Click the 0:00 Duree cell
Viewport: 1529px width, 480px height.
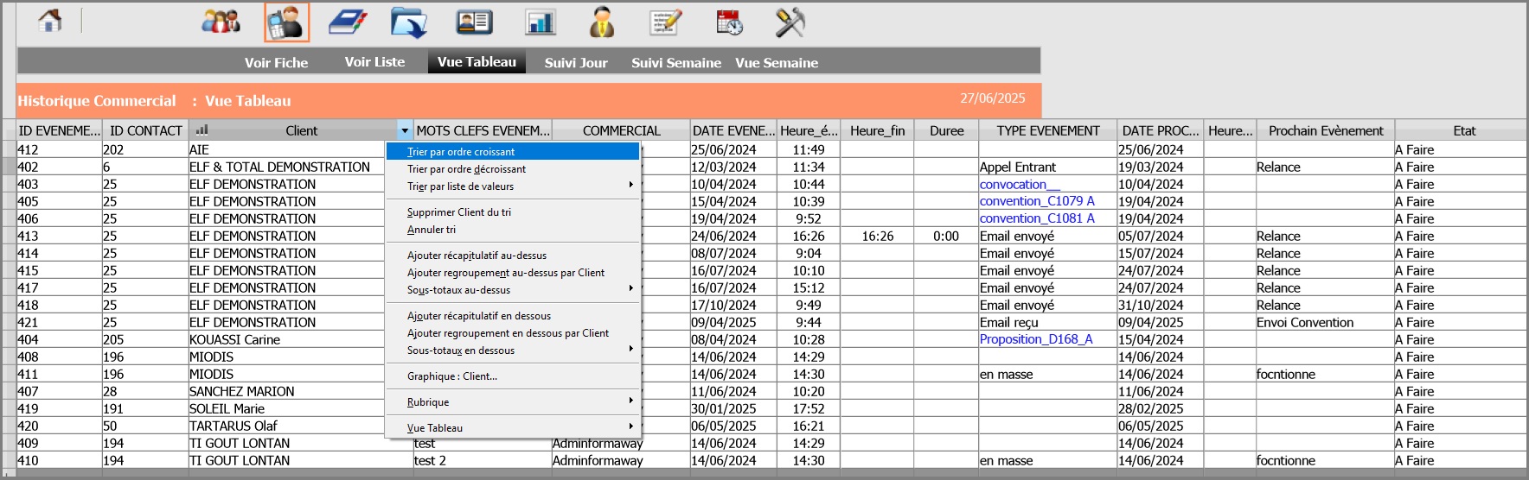946,236
